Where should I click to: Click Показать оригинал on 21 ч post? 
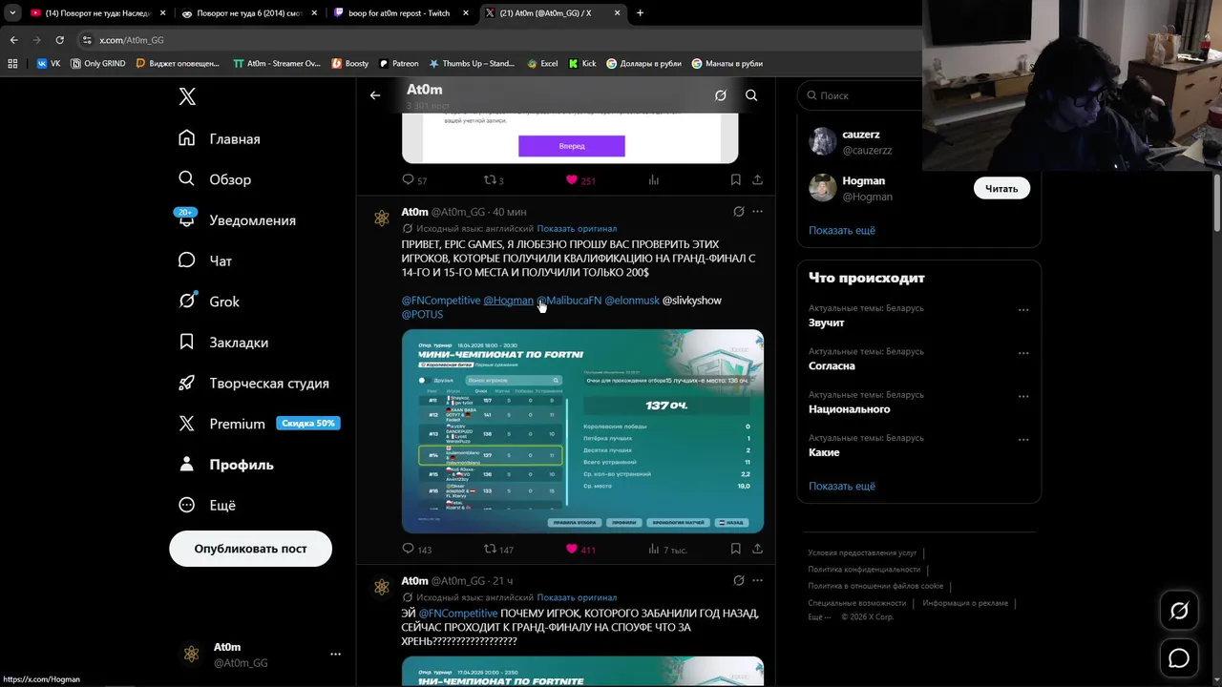[577, 597]
